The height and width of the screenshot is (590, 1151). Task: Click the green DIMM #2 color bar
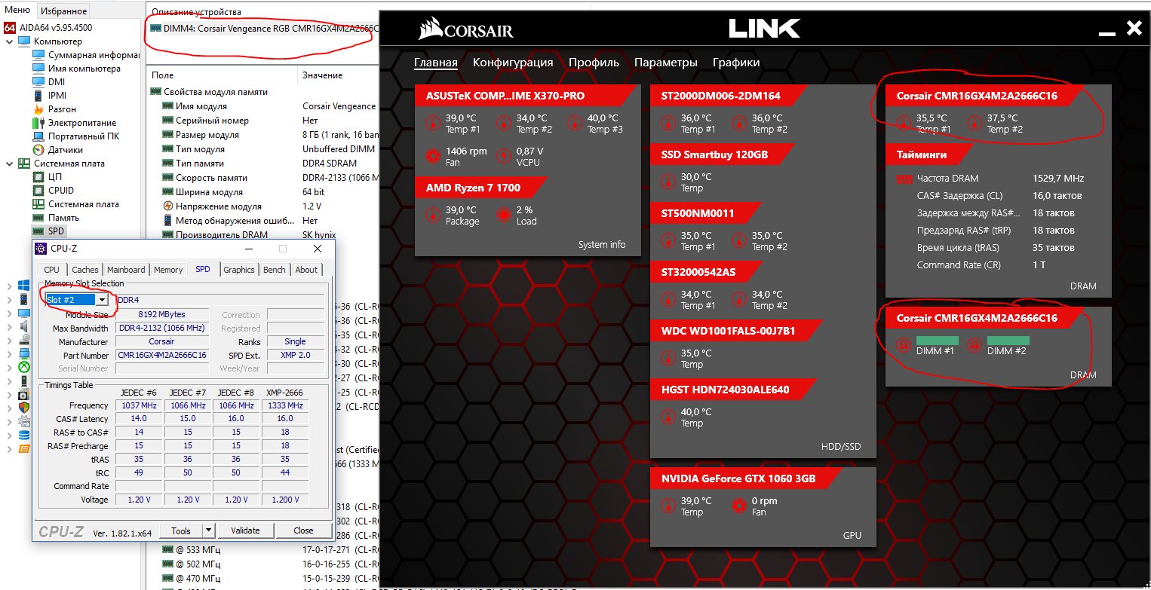1008,341
